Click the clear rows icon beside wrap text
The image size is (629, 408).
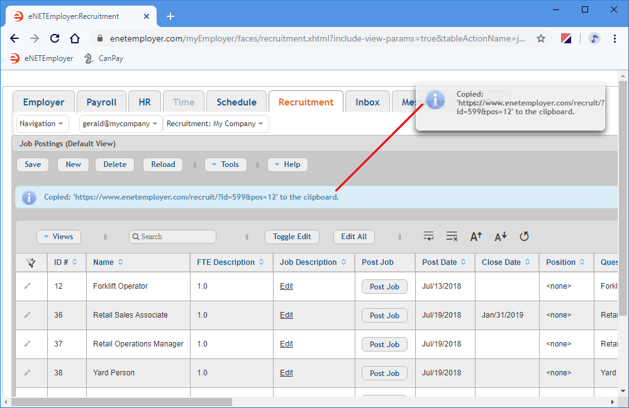pos(452,237)
